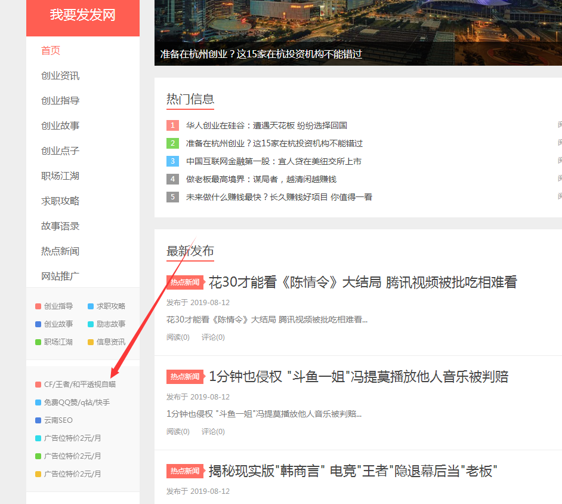Go to 创业资讯 in sidebar
The height and width of the screenshot is (504, 562).
(60, 76)
